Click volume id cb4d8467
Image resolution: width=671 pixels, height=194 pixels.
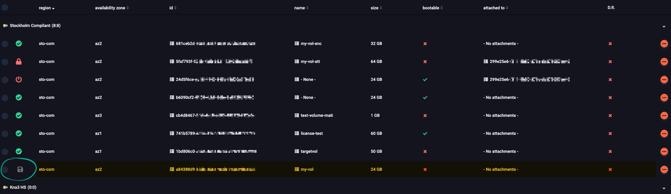pos(215,115)
